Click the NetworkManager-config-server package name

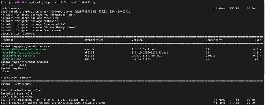24,49
